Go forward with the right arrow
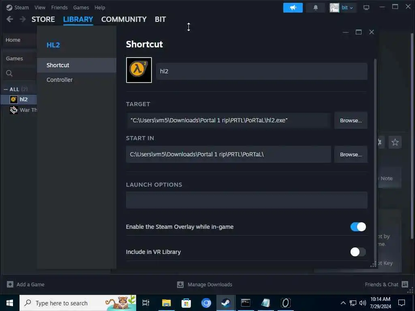This screenshot has width=415, height=311. coord(23,19)
